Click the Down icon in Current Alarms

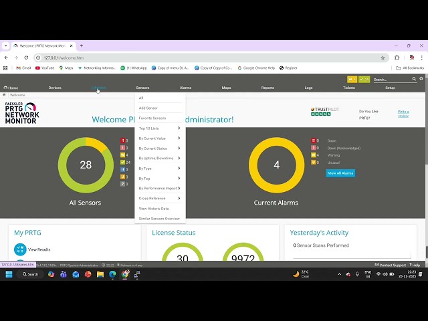pyautogui.click(x=314, y=140)
